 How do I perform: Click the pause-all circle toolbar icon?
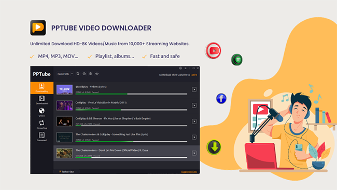84,74
